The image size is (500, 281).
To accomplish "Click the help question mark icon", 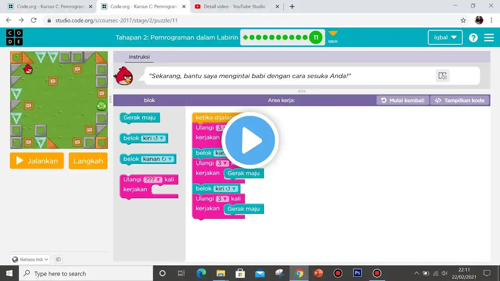I will 473,37.
